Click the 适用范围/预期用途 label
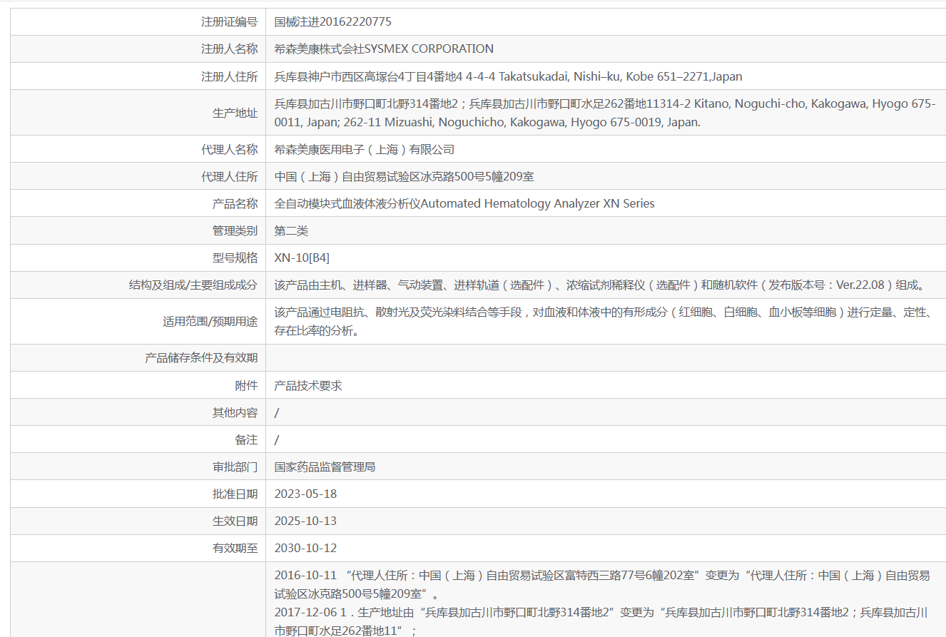 coord(210,322)
